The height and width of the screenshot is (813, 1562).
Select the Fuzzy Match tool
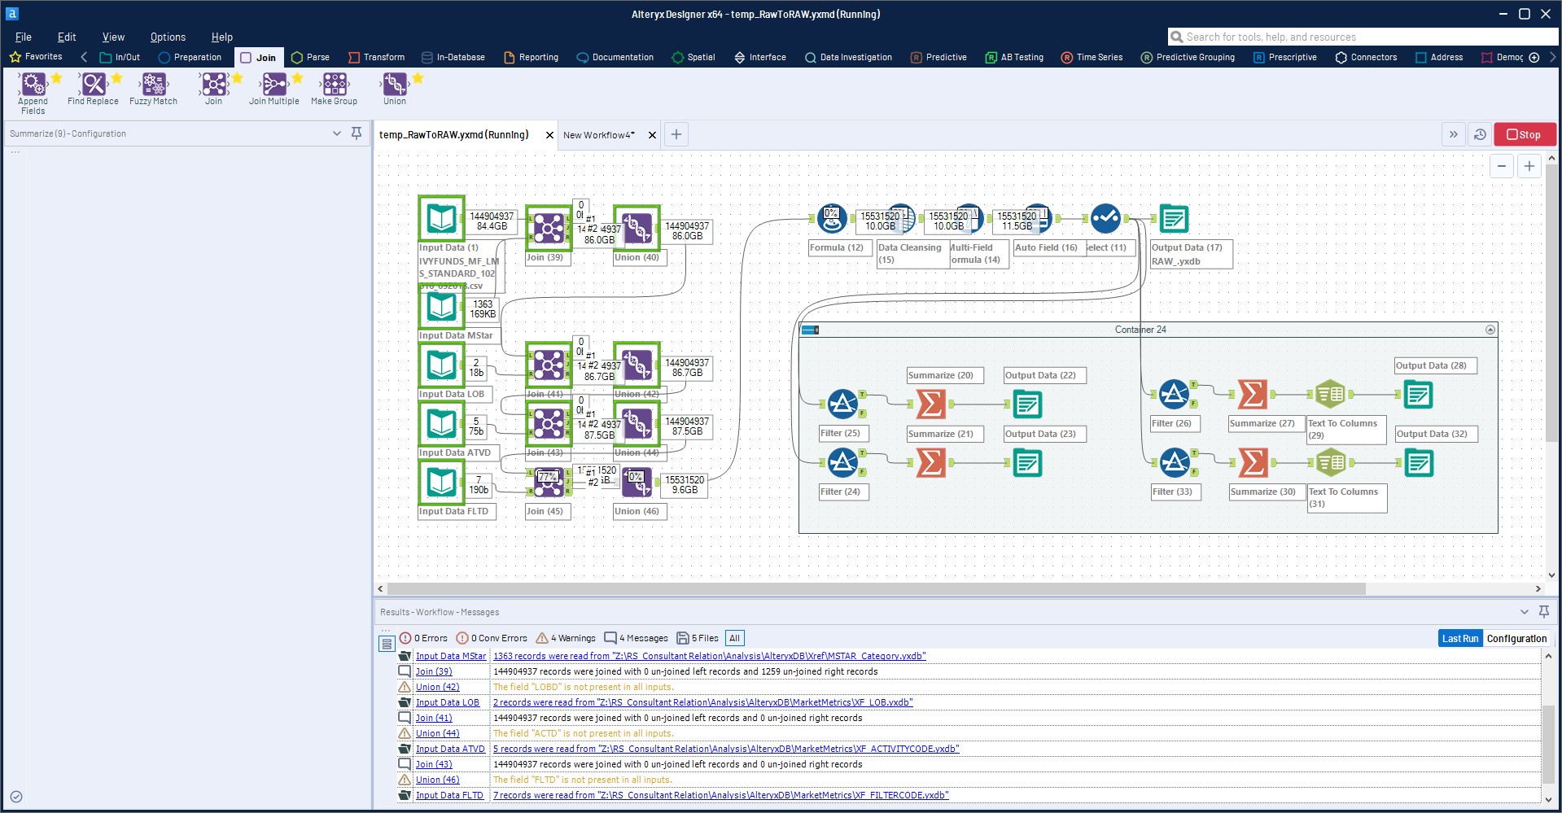click(152, 85)
